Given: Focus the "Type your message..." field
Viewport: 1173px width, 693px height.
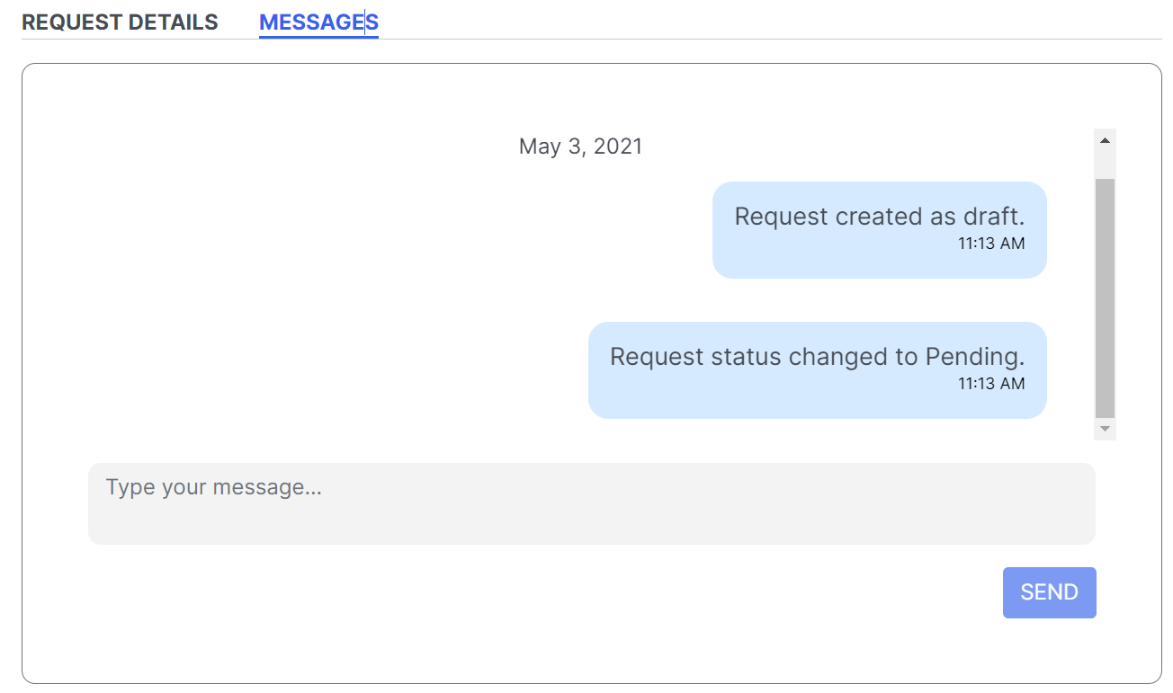Looking at the screenshot, I should click(591, 503).
